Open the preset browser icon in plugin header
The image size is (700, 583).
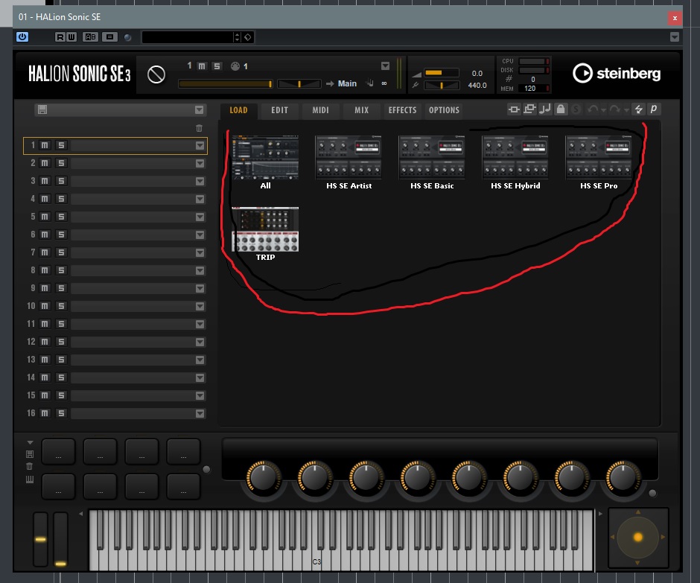click(109, 37)
